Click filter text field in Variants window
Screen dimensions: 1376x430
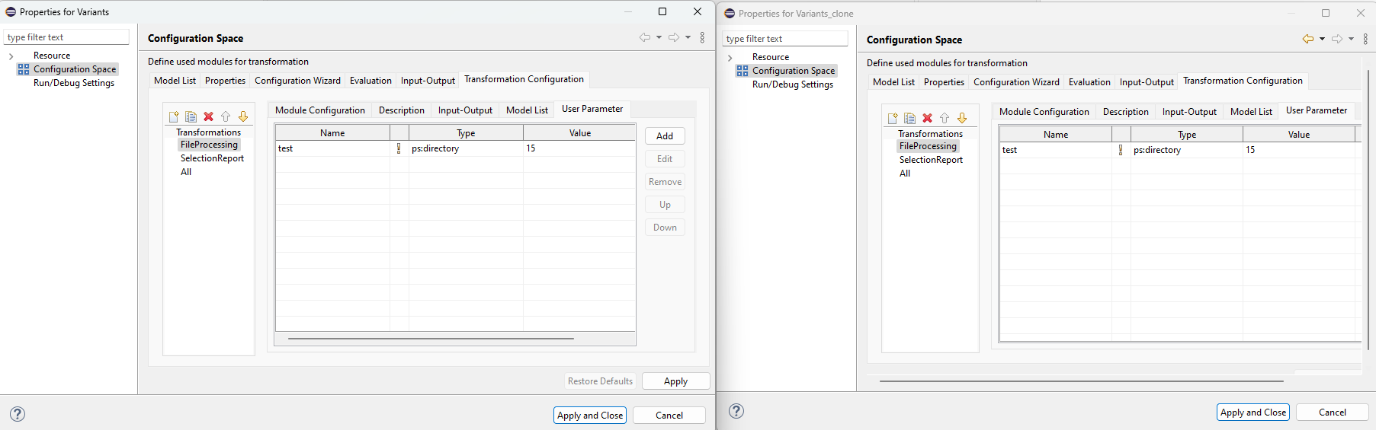67,37
